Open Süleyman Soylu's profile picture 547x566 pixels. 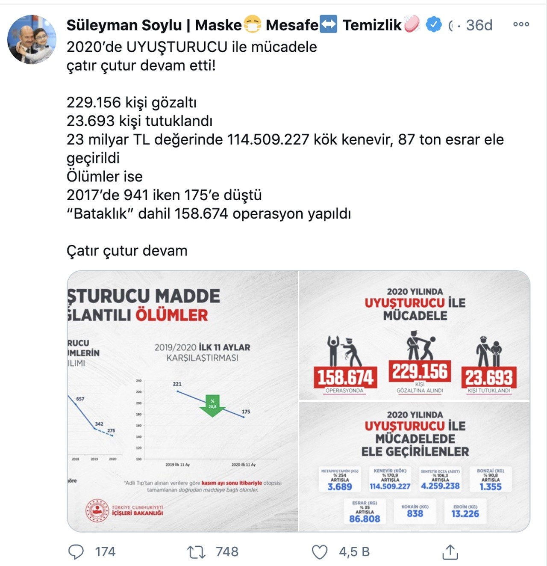pos(32,40)
